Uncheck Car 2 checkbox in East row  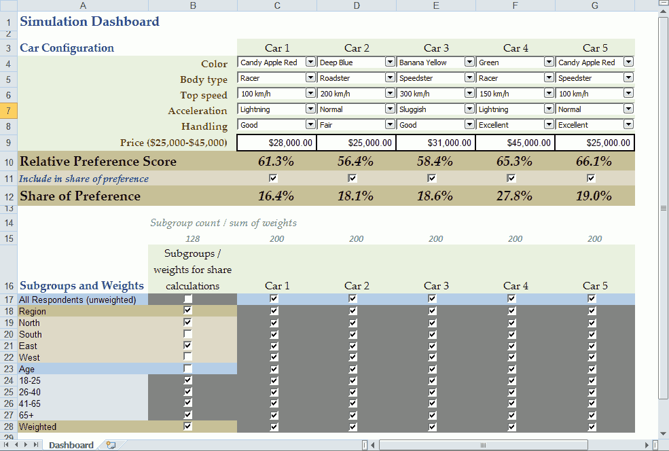coord(353,346)
